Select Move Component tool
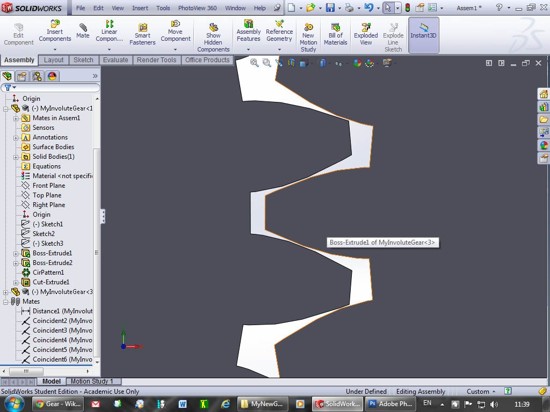550x412 pixels. click(176, 32)
